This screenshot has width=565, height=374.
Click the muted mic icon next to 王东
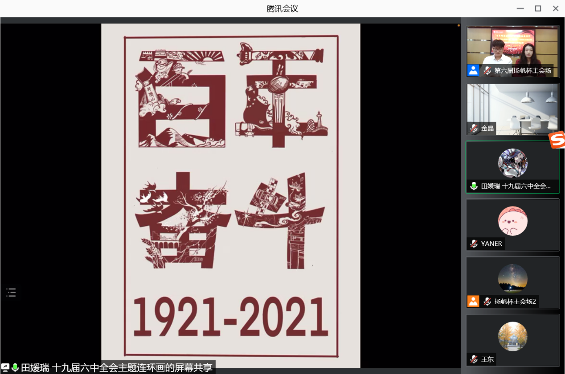474,359
